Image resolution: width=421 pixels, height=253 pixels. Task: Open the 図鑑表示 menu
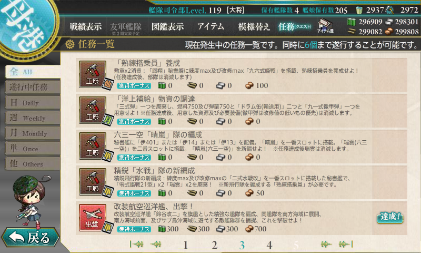[167, 26]
